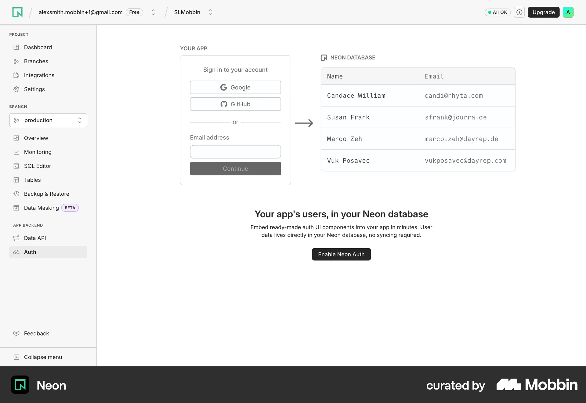The image size is (586, 403).
Task: Click the Candace William name cell
Action: (356, 96)
